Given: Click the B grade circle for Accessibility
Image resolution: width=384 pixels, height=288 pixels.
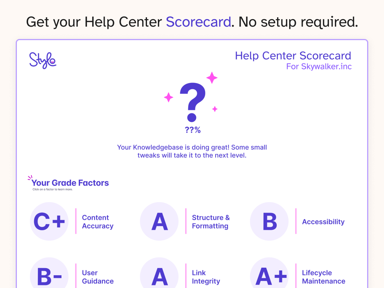Looking at the screenshot, I should (x=269, y=222).
